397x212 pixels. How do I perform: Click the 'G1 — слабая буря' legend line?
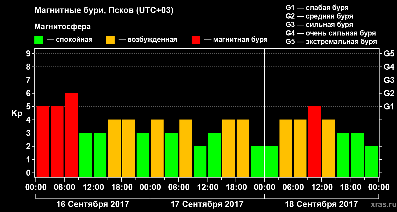(317, 8)
